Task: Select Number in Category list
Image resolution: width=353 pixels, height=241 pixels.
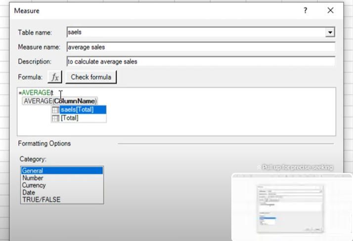Action: tap(62, 178)
